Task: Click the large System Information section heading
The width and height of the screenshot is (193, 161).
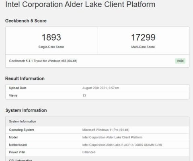Action: pos(26,110)
